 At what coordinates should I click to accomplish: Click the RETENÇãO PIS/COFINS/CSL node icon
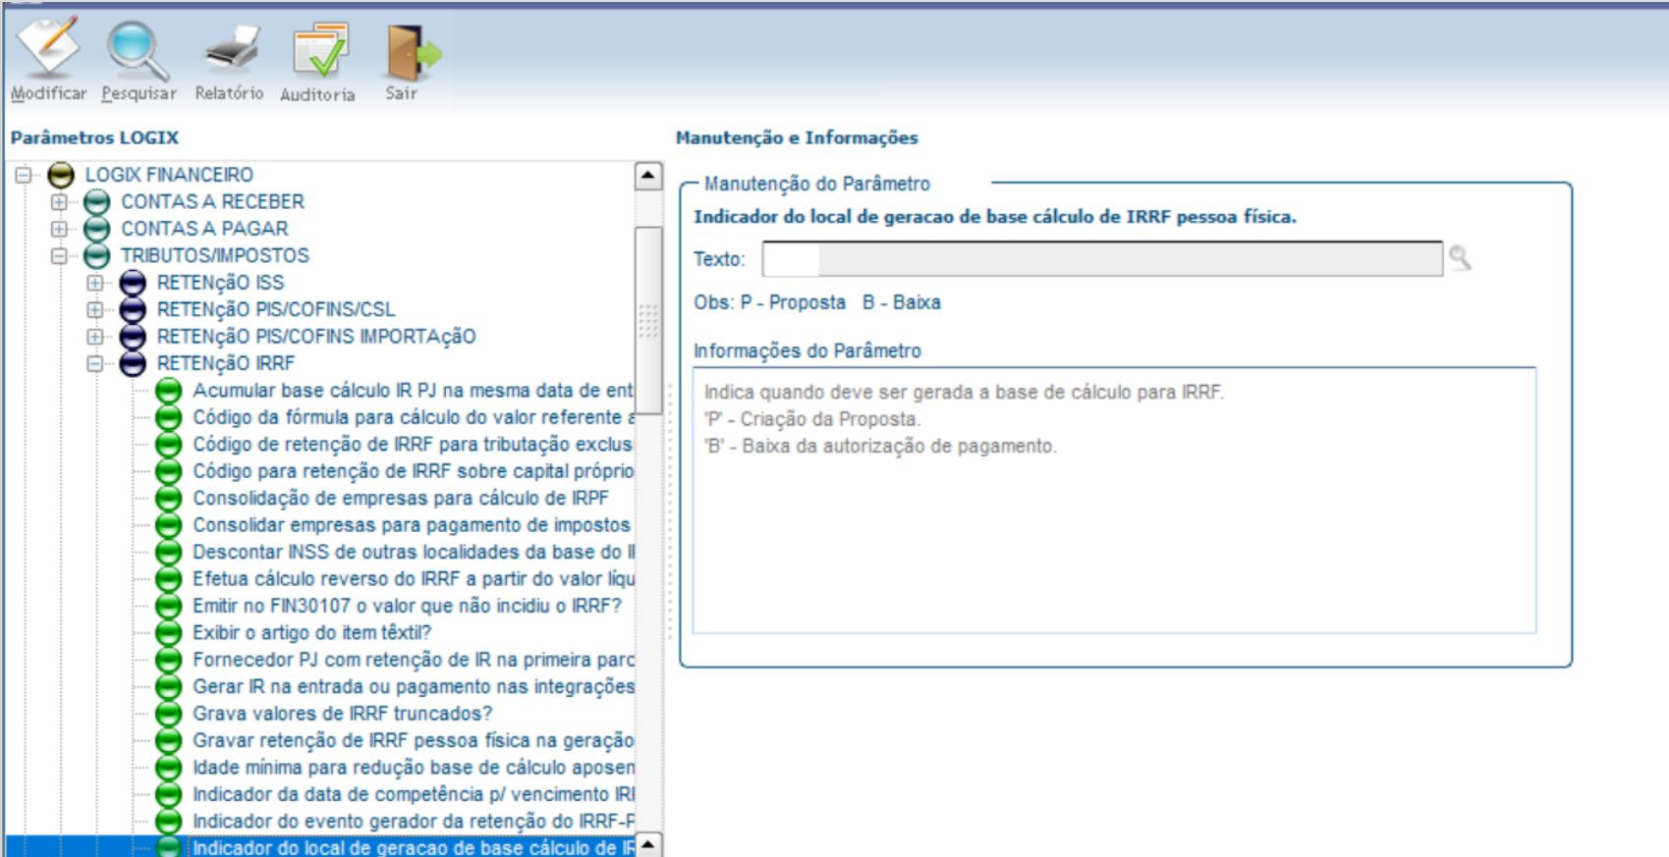pos(133,310)
